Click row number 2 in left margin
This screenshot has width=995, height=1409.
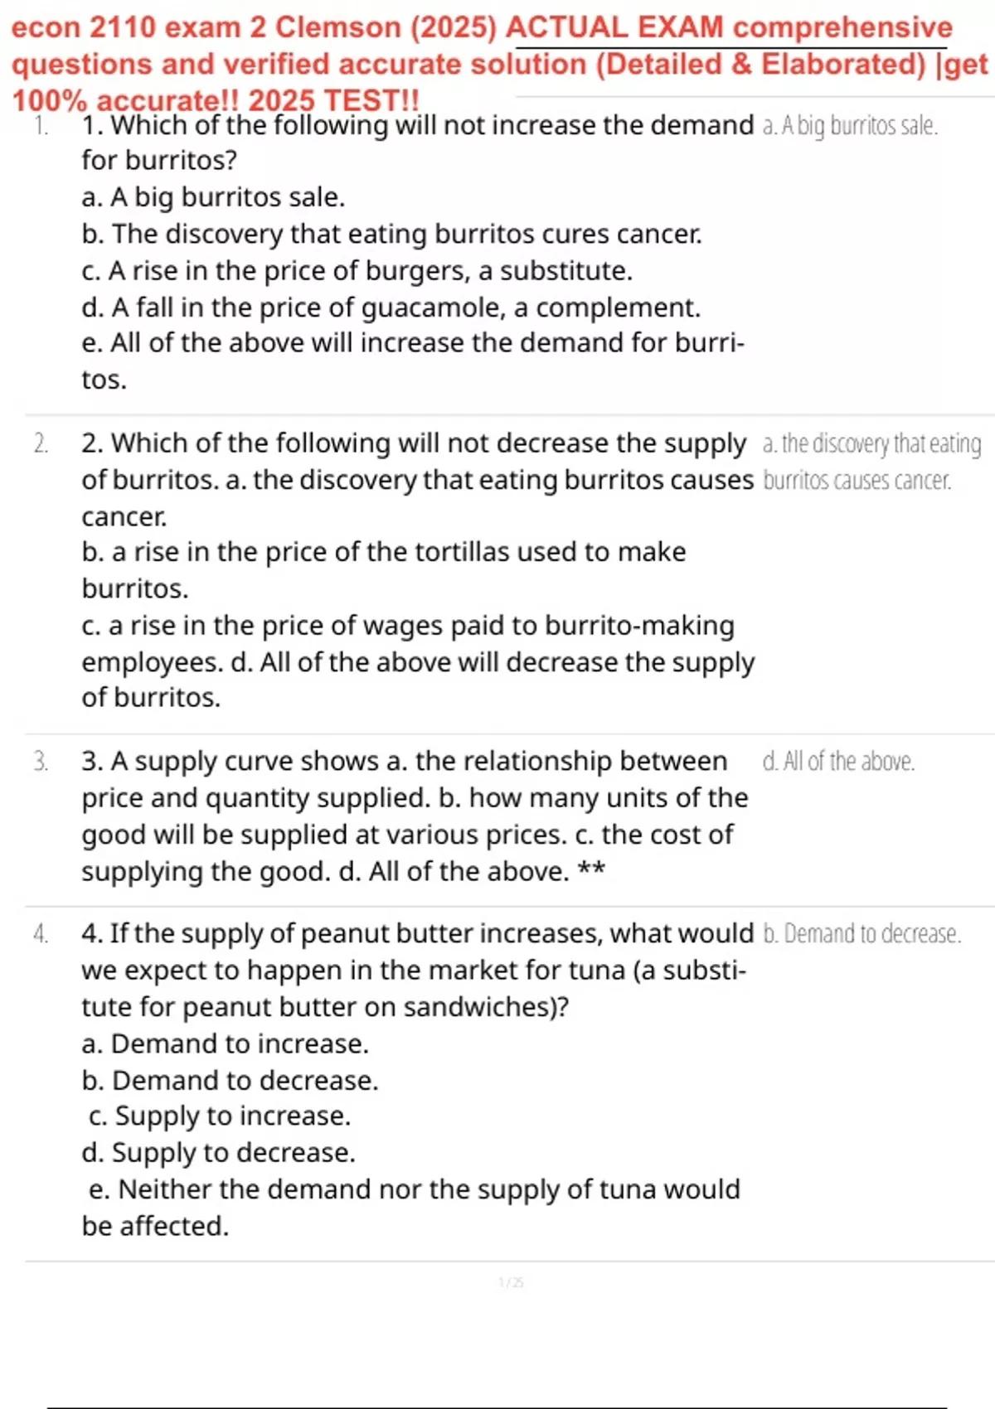(41, 443)
